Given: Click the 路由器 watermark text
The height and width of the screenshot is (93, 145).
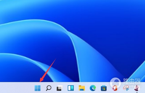Looking at the screenshot, I should [132, 81].
